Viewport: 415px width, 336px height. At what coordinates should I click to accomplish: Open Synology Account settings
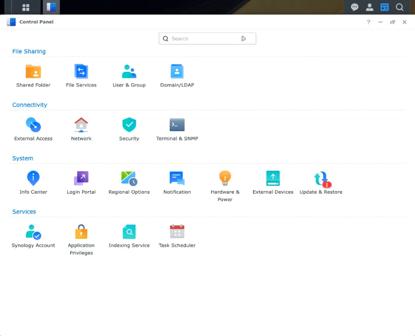33,236
